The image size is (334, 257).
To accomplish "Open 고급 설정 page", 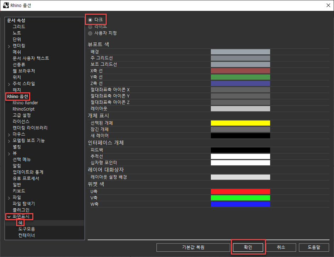I will [x=22, y=115].
